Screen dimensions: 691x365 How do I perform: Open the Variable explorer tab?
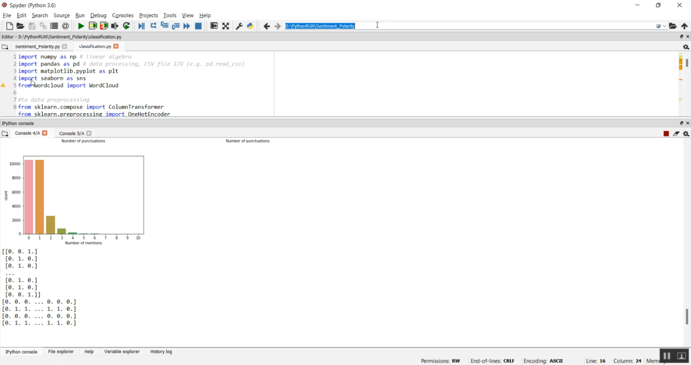tap(122, 352)
